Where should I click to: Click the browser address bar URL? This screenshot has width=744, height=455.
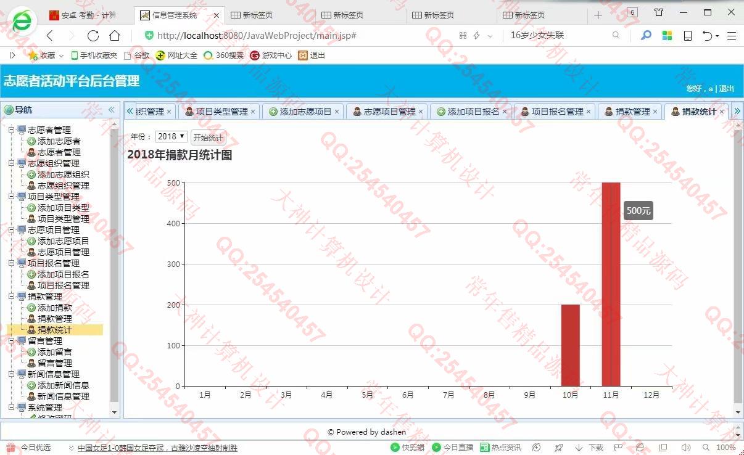[257, 36]
